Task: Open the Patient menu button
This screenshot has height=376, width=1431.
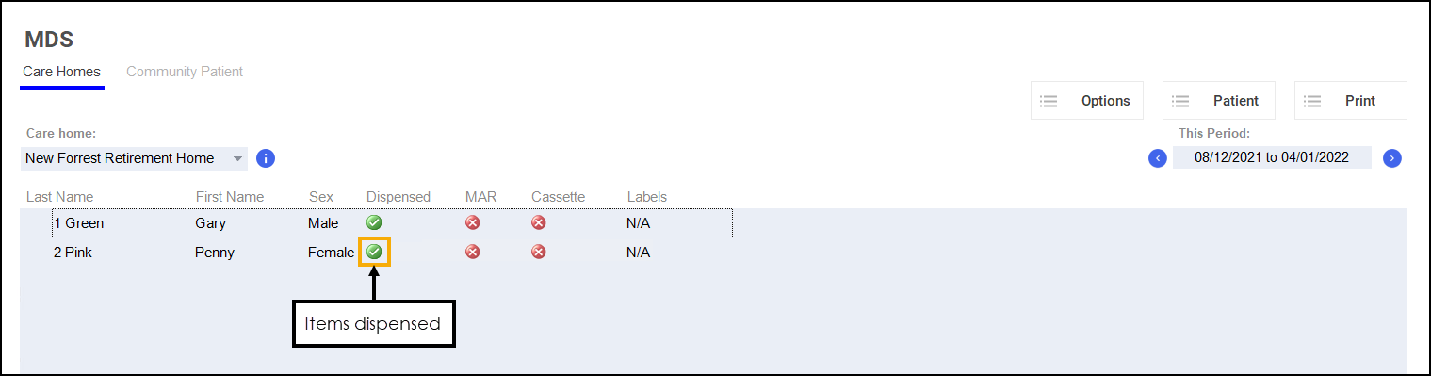Action: 1219,101
